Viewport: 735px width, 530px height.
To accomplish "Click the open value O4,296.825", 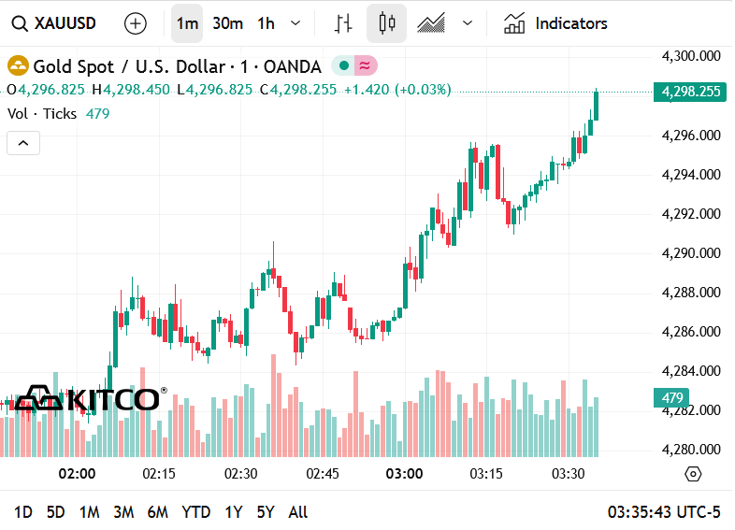I will pos(46,90).
